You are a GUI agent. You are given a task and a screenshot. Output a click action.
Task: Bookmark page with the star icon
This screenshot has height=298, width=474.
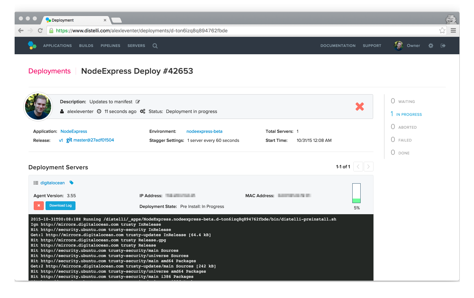pos(442,31)
